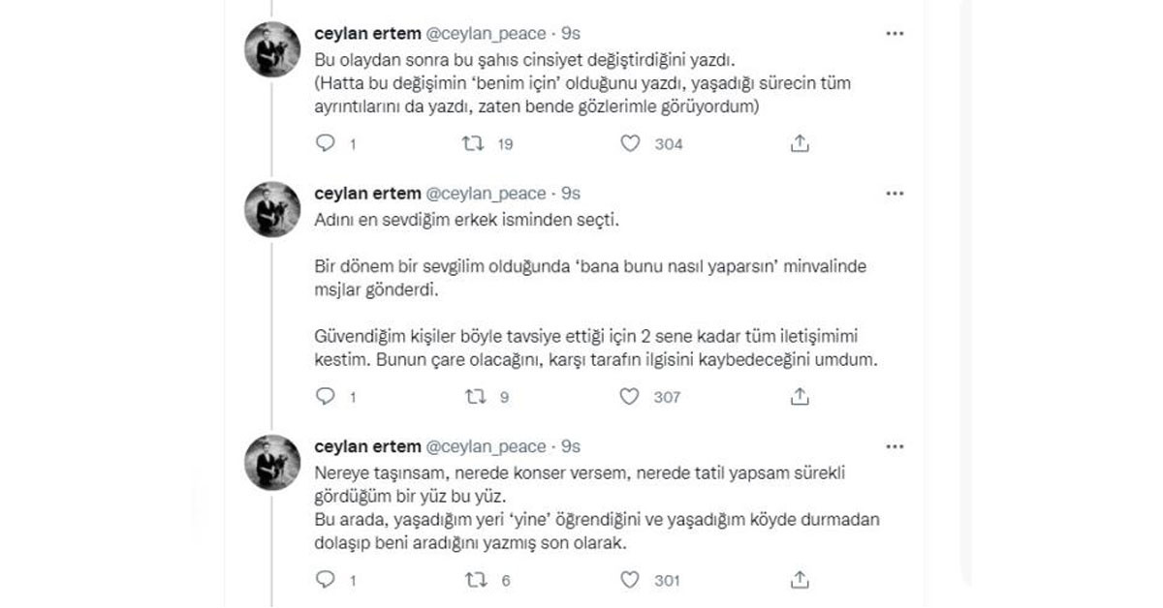The image size is (1163, 608).
Task: Share the tweet starting 'Nereye taşınsam'
Action: (800, 580)
